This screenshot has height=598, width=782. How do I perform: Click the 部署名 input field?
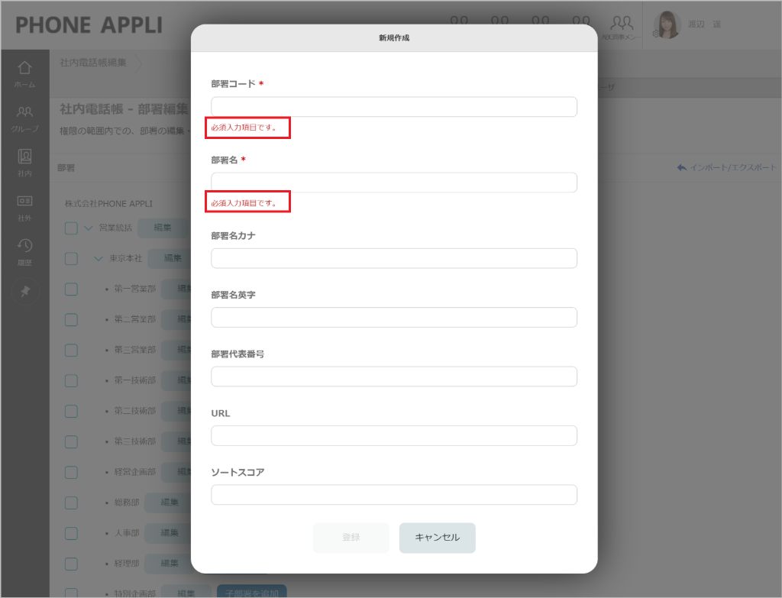pyautogui.click(x=393, y=183)
